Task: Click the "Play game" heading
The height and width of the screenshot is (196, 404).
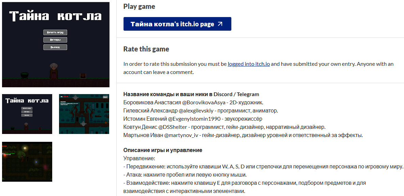Action: (139, 6)
